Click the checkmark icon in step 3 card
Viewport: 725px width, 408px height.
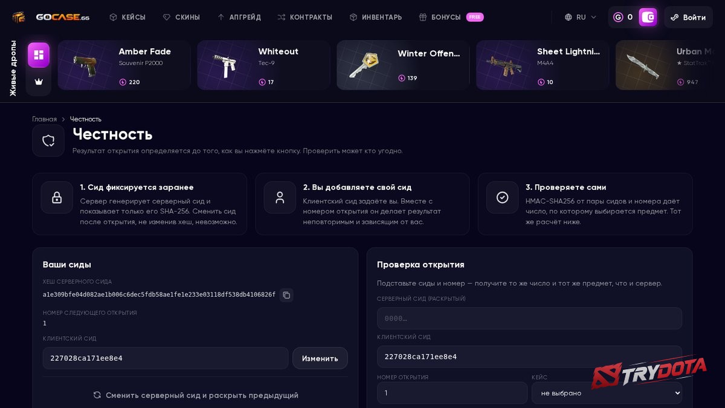[x=502, y=198]
